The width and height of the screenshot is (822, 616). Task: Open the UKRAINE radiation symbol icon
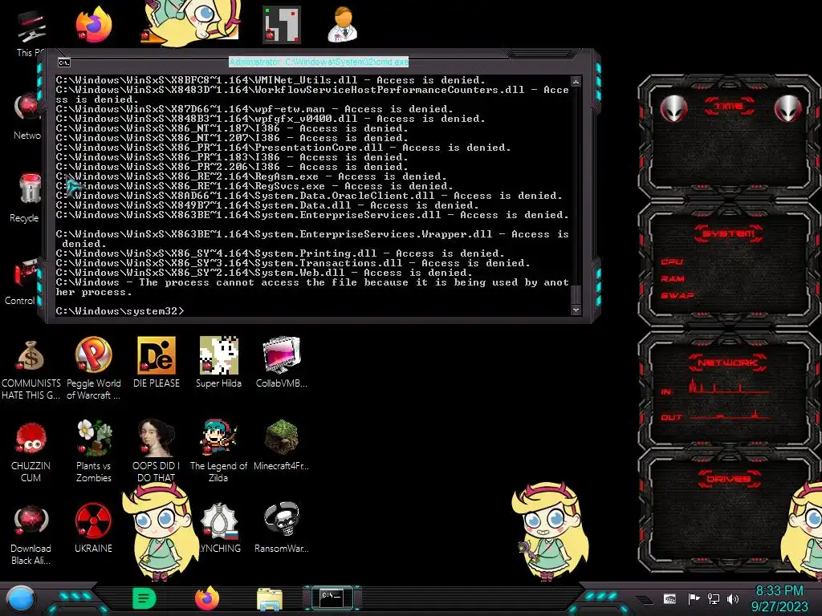(x=93, y=528)
